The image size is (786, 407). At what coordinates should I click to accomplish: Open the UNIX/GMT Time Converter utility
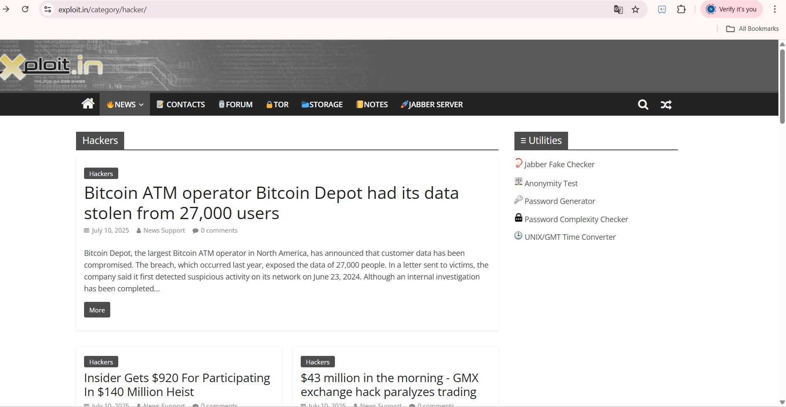point(570,237)
